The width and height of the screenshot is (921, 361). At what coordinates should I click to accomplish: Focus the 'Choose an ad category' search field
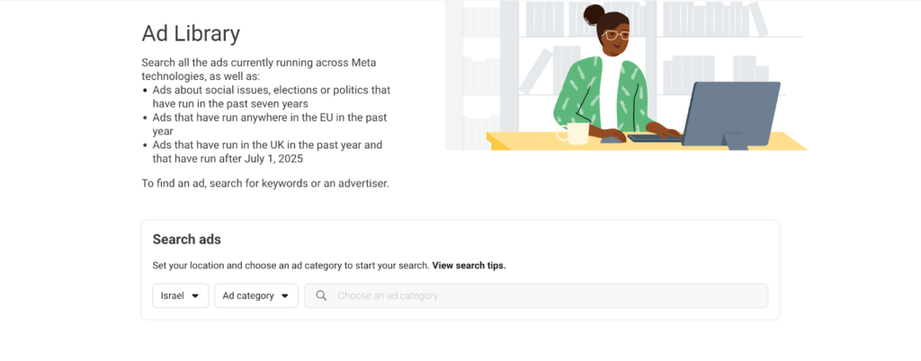(540, 295)
